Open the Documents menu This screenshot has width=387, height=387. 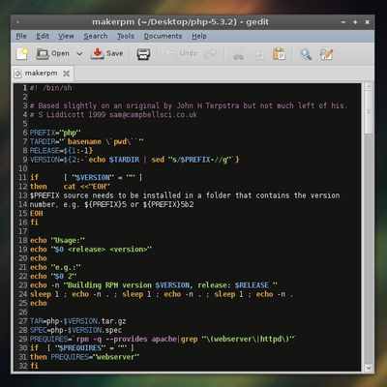coord(163,36)
